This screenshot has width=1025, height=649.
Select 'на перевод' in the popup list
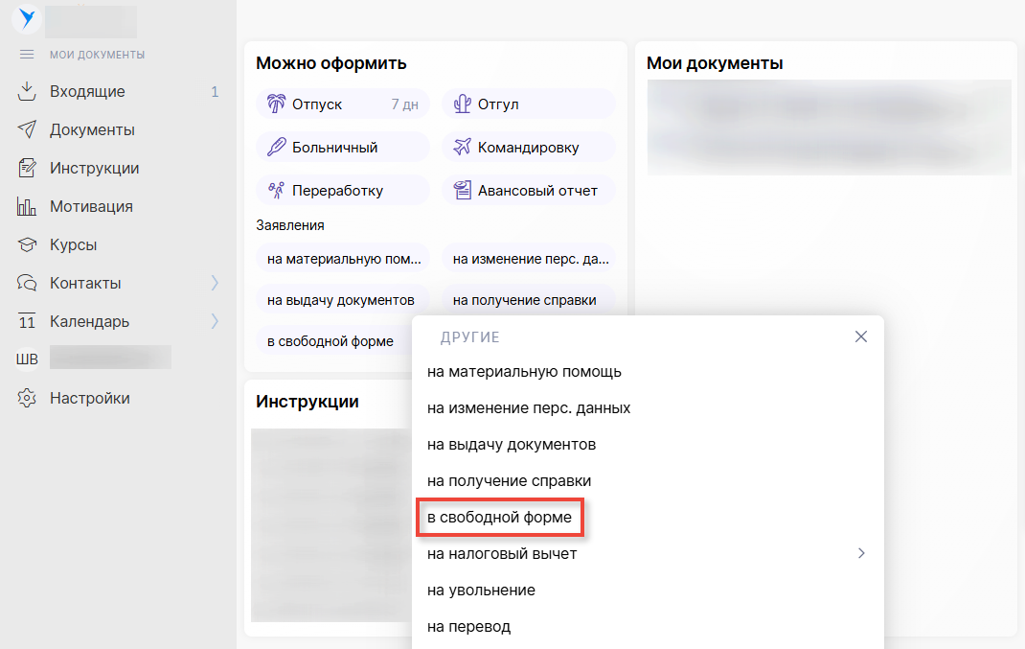pos(468,627)
